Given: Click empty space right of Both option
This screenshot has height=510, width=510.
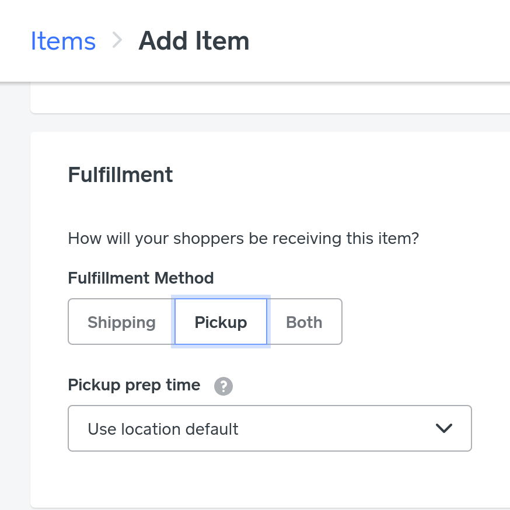Looking at the screenshot, I should coord(420,322).
